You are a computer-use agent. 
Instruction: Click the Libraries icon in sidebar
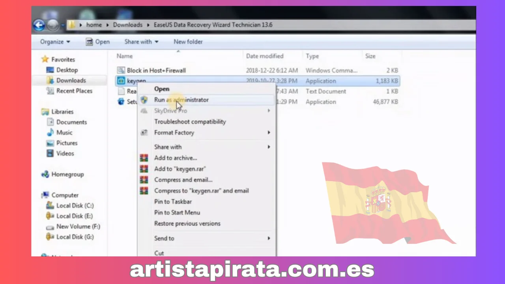(x=45, y=112)
